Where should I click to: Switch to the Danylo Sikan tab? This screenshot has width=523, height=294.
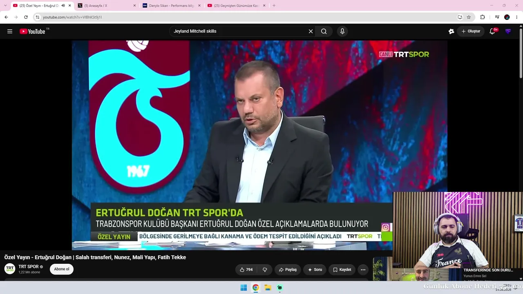(172, 6)
